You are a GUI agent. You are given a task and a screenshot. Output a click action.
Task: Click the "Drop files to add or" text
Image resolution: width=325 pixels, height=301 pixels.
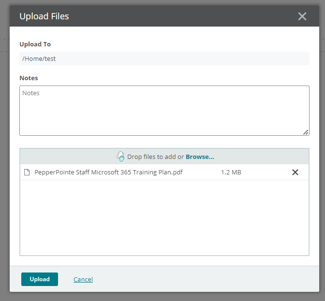pyautogui.click(x=155, y=157)
